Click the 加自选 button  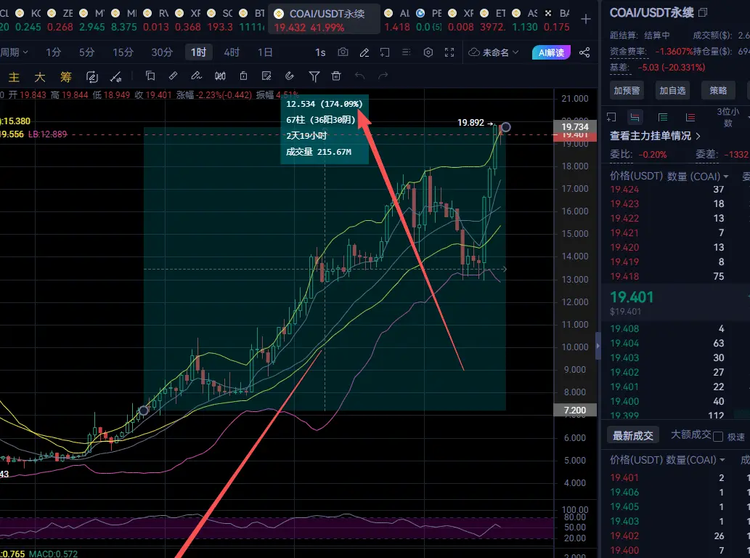[672, 90]
